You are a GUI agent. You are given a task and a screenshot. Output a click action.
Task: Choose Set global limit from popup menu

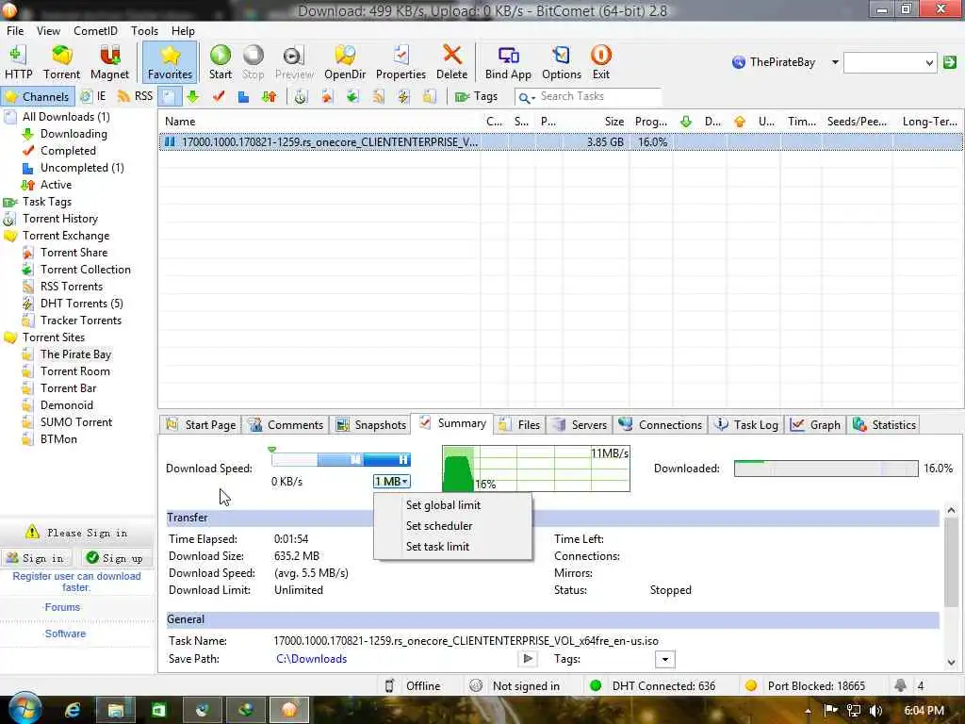443,505
